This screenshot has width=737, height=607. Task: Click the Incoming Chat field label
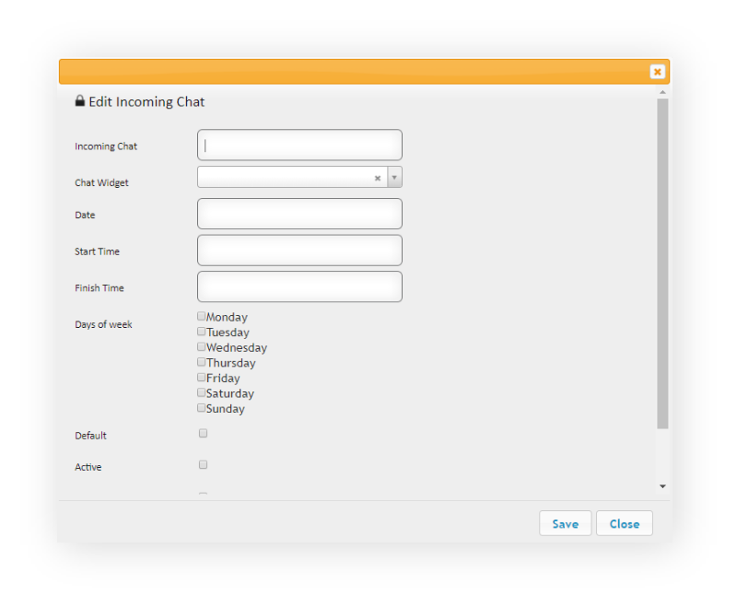pyautogui.click(x=106, y=146)
